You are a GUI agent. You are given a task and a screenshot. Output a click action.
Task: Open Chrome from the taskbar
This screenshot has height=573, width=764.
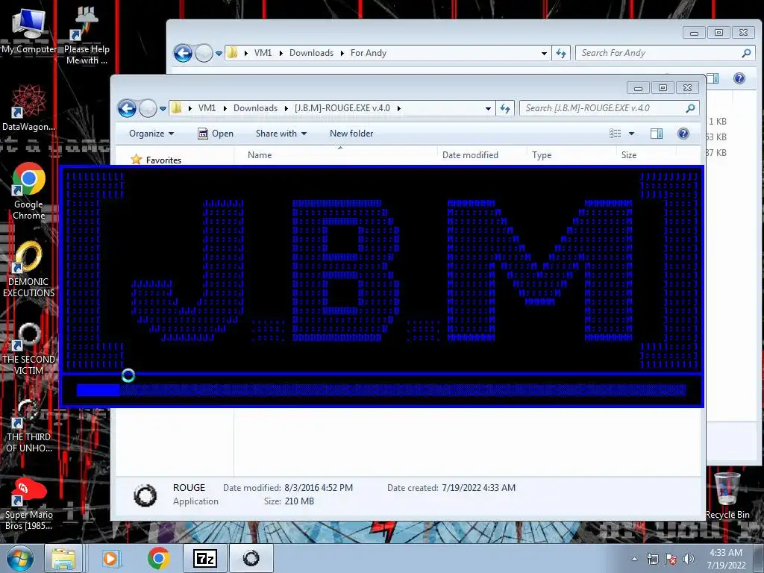pyautogui.click(x=159, y=558)
